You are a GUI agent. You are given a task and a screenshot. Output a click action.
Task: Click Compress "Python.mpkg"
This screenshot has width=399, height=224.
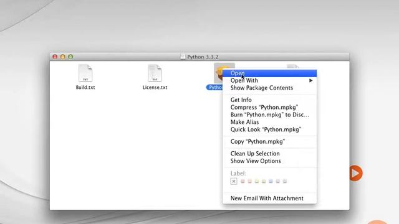[264, 107]
